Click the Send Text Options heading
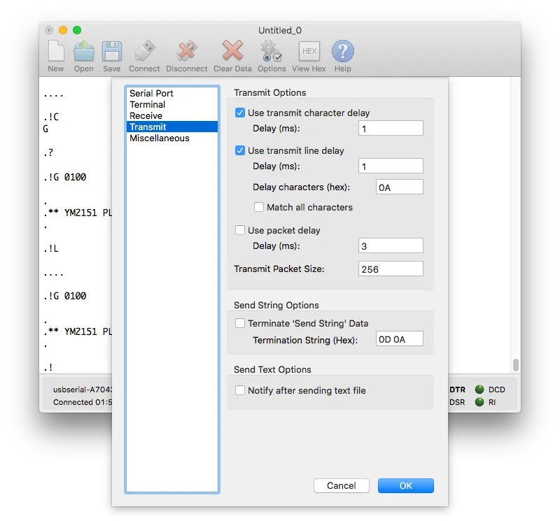This screenshot has width=560, height=521. tap(272, 369)
